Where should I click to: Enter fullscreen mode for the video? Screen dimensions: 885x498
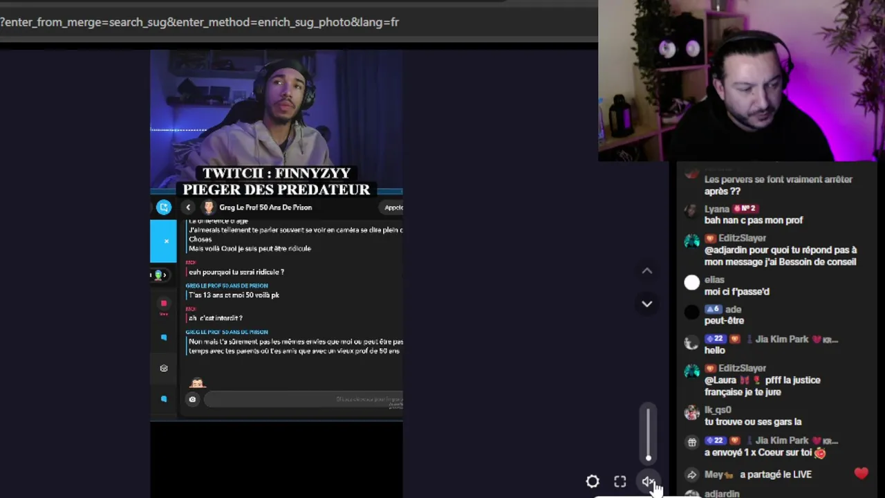tap(620, 482)
